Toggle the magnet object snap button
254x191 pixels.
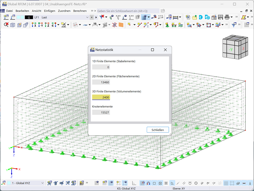(x=148, y=183)
